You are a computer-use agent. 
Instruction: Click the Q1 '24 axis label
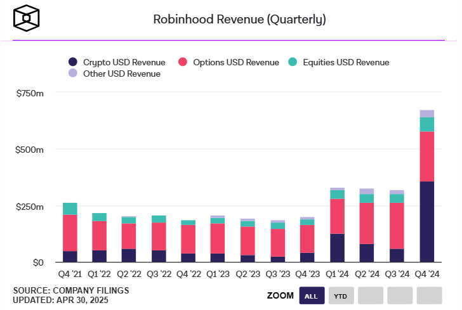[x=337, y=274]
